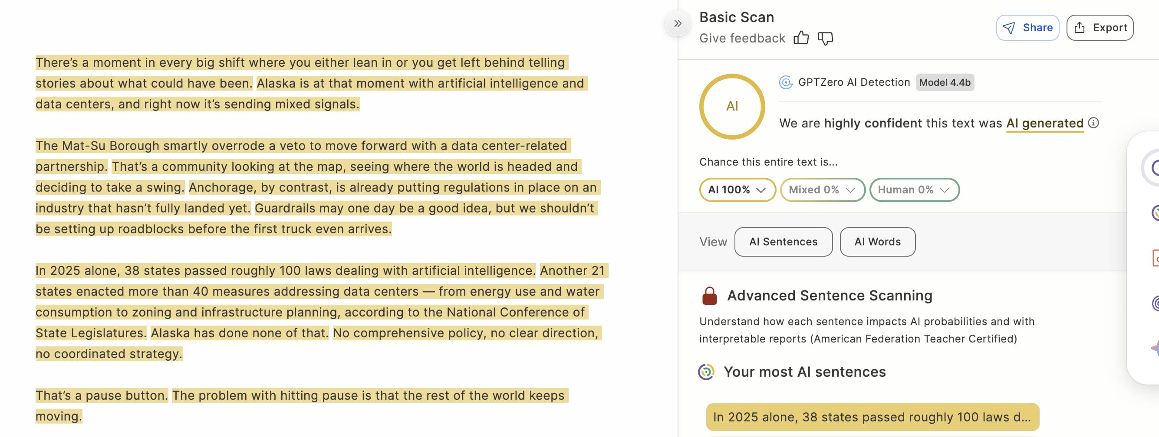
Task: Click the thumbs up feedback icon
Action: click(x=801, y=38)
